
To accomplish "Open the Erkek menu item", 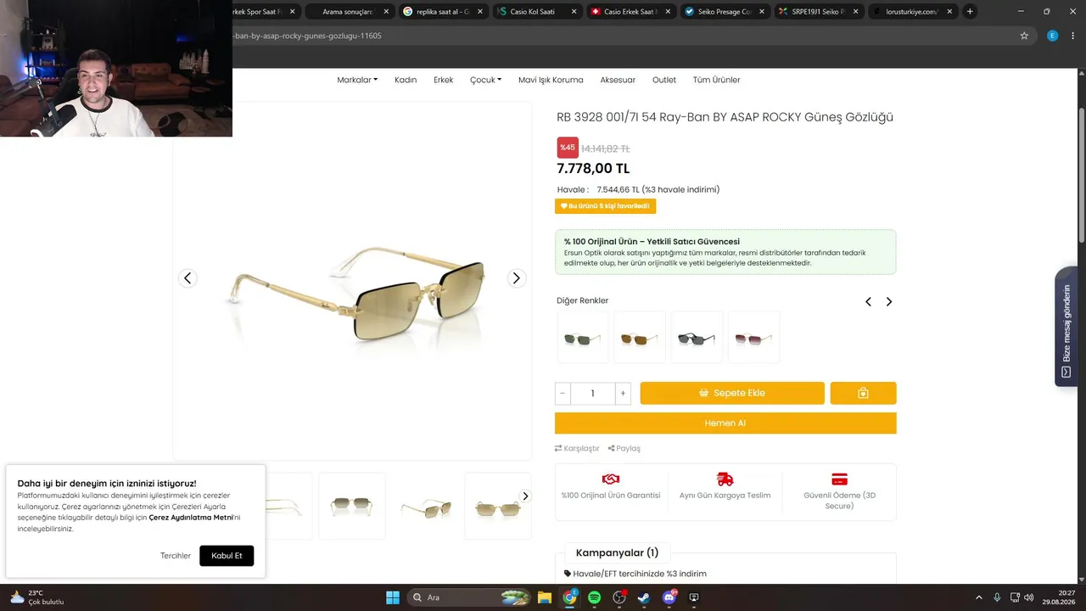I will [x=444, y=80].
